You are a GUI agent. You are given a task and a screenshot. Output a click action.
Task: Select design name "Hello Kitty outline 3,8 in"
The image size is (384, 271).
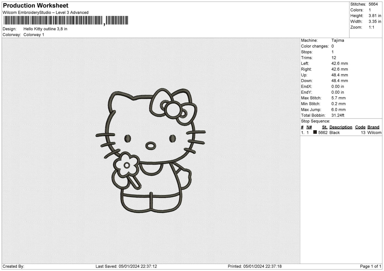click(x=45, y=29)
